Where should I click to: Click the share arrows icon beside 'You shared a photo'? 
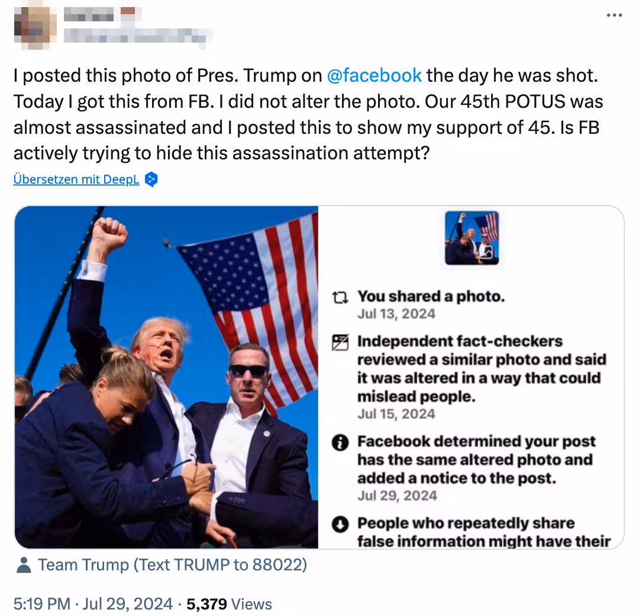point(340,297)
